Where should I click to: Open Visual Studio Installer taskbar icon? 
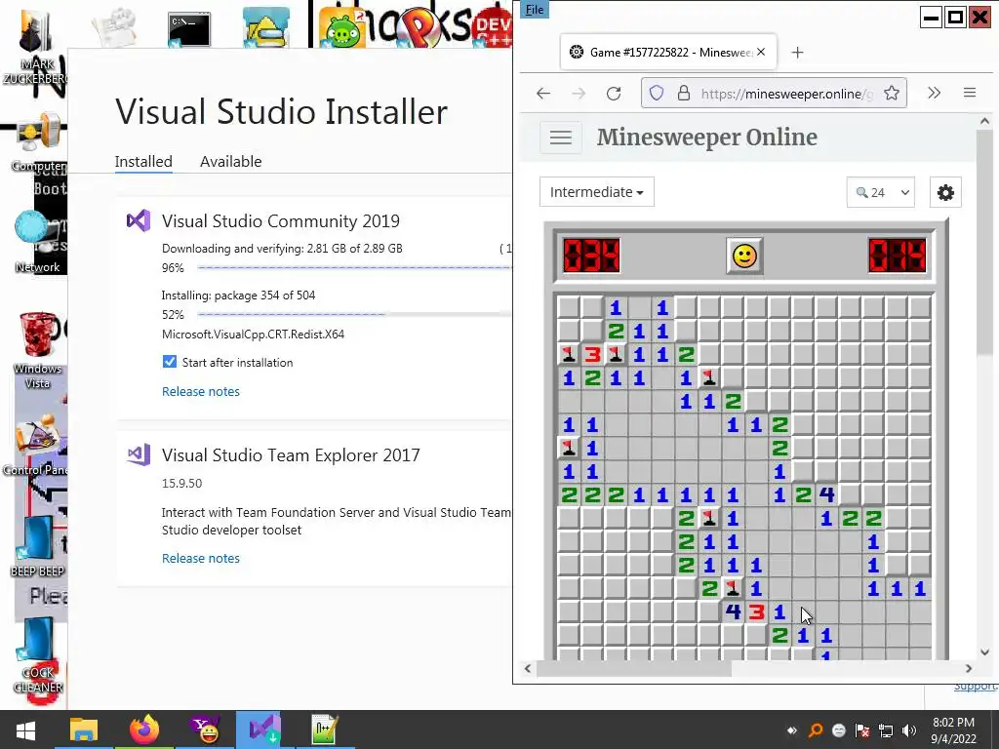point(265,729)
